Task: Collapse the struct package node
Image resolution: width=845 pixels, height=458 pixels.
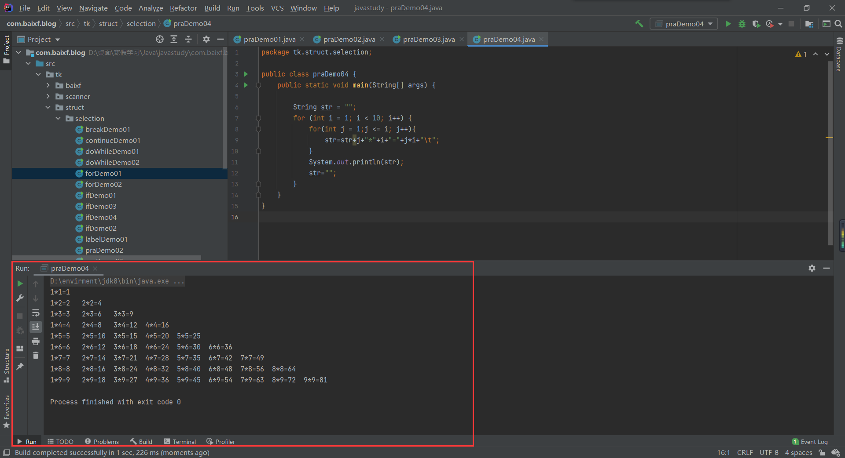Action: [x=48, y=107]
